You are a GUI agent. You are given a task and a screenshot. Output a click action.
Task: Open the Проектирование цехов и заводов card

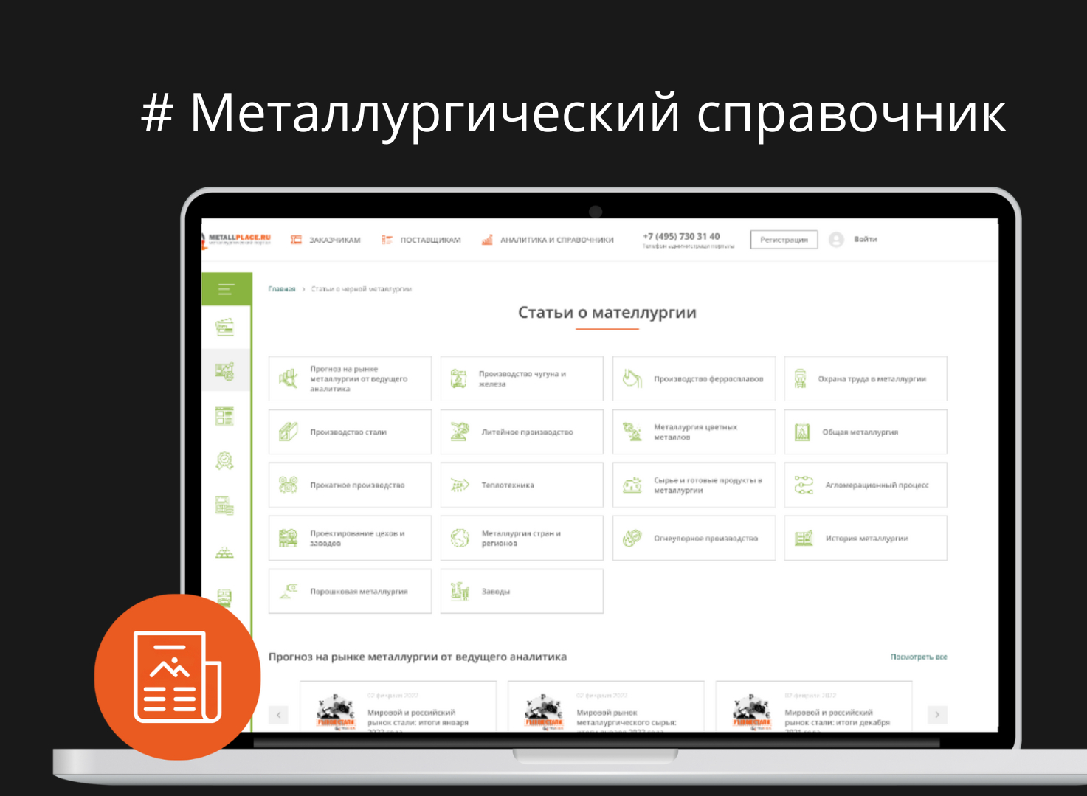[350, 538]
